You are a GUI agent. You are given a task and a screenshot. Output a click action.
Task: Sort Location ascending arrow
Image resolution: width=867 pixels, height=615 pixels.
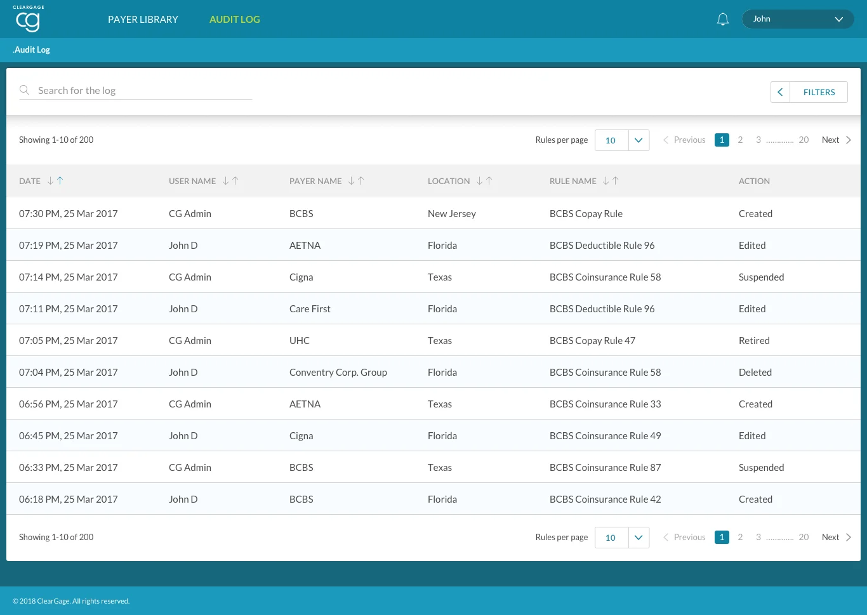tap(489, 181)
